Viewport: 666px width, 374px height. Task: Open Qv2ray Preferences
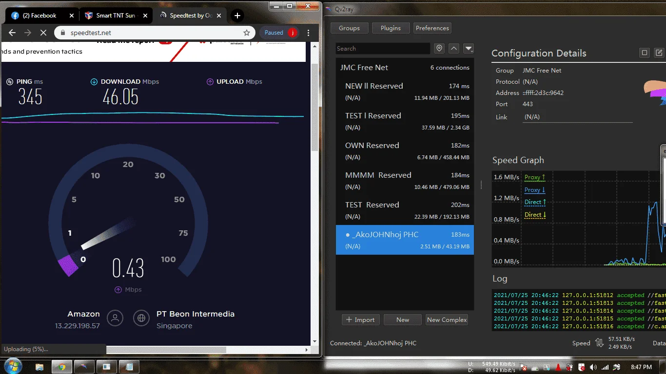432,28
